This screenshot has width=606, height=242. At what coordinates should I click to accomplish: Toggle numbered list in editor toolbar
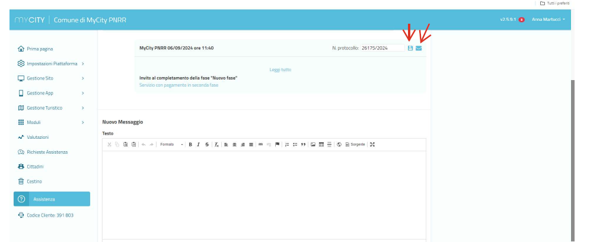point(287,144)
